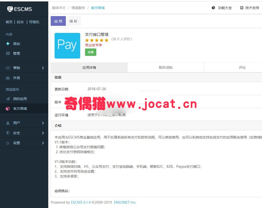The image size is (262, 208).
Task: Switch to the 模板 tab
Action: [73, 21]
